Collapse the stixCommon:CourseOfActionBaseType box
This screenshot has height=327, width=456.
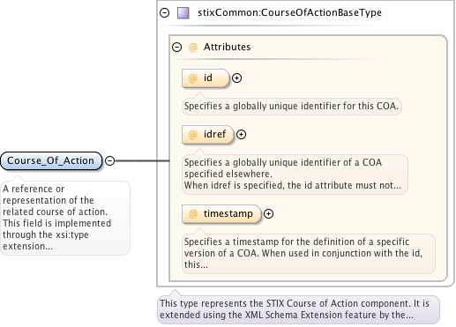coord(165,13)
